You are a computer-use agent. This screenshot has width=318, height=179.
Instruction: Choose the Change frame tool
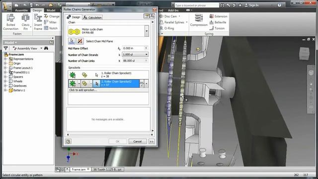pyautogui.click(x=52, y=16)
